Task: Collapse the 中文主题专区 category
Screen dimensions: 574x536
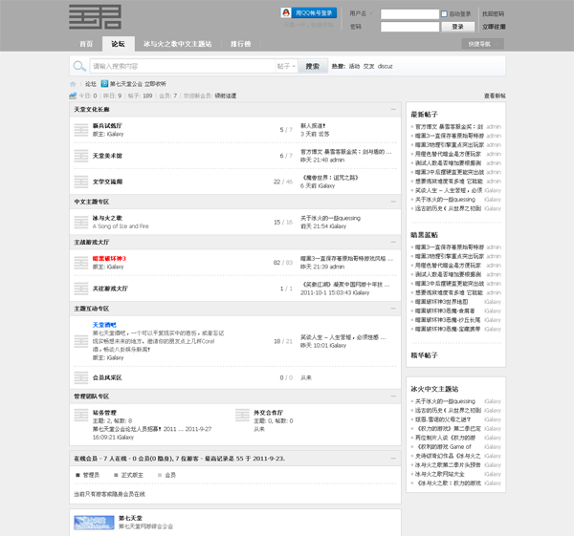Action: (x=393, y=202)
